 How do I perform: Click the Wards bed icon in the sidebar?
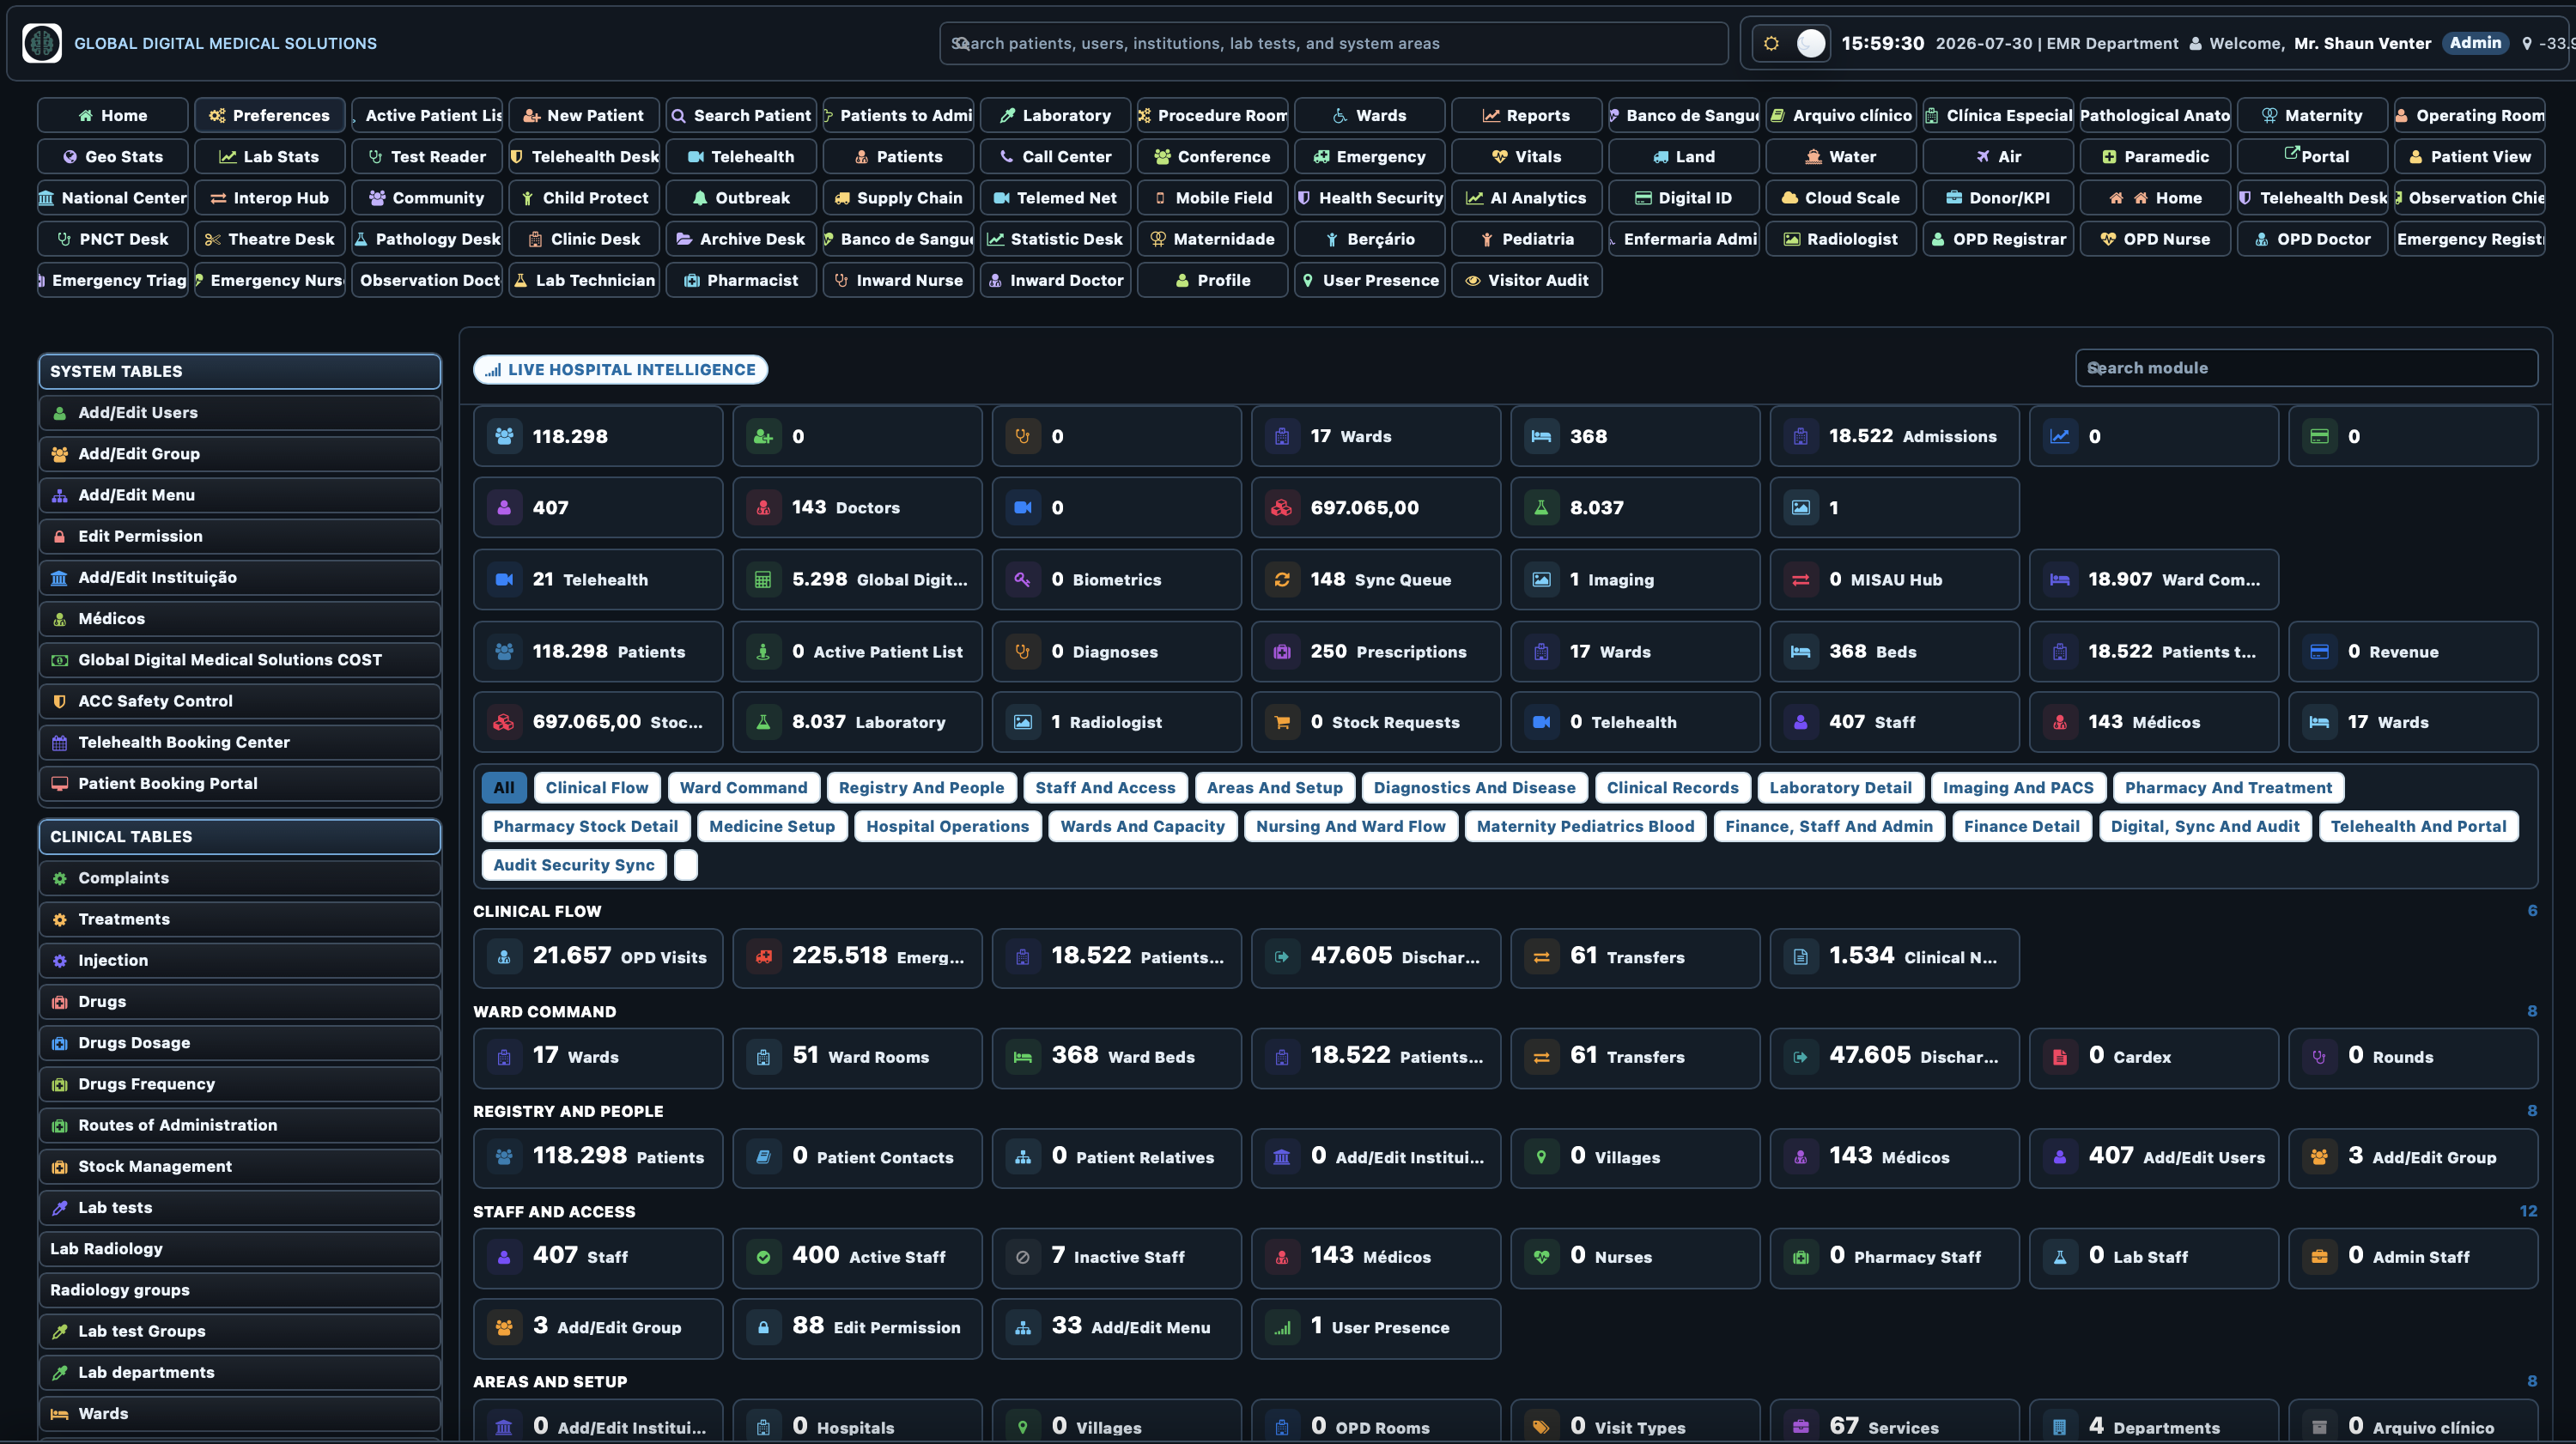pos(60,1413)
